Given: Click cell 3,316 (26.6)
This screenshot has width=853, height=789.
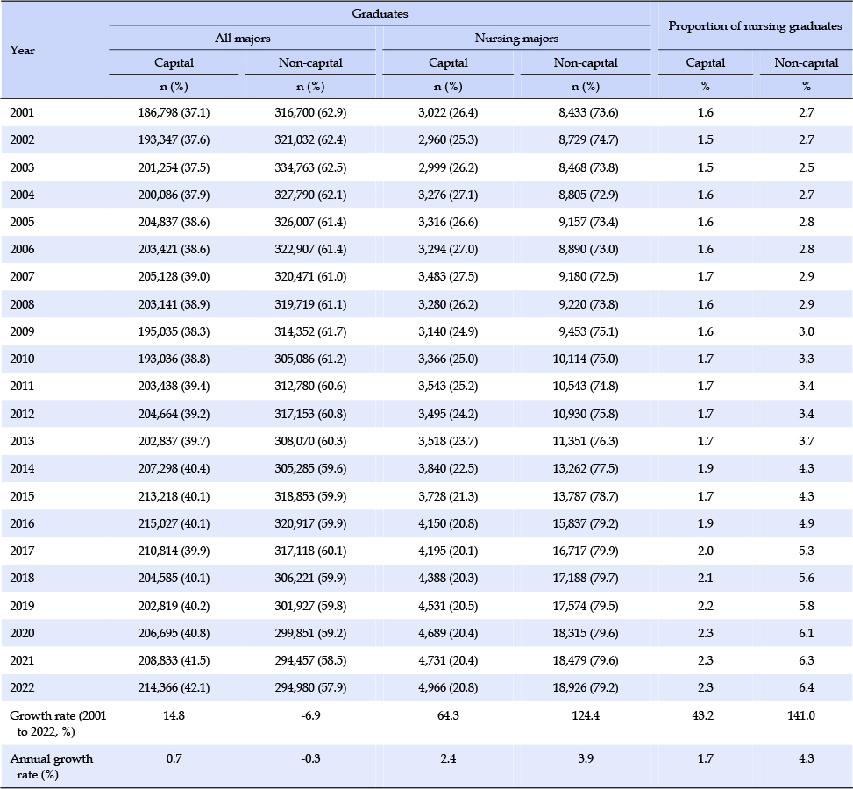Looking at the screenshot, I should tap(448, 222).
